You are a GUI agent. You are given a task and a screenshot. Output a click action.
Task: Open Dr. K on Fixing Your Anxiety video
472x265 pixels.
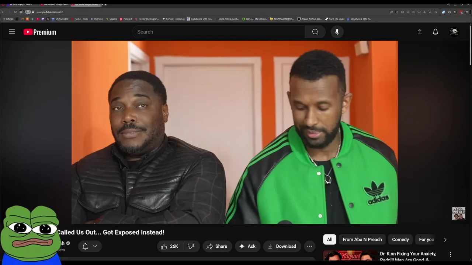408,257
